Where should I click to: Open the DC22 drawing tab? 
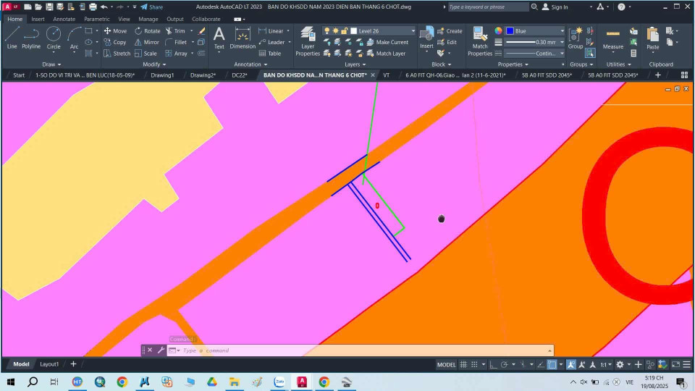(240, 75)
